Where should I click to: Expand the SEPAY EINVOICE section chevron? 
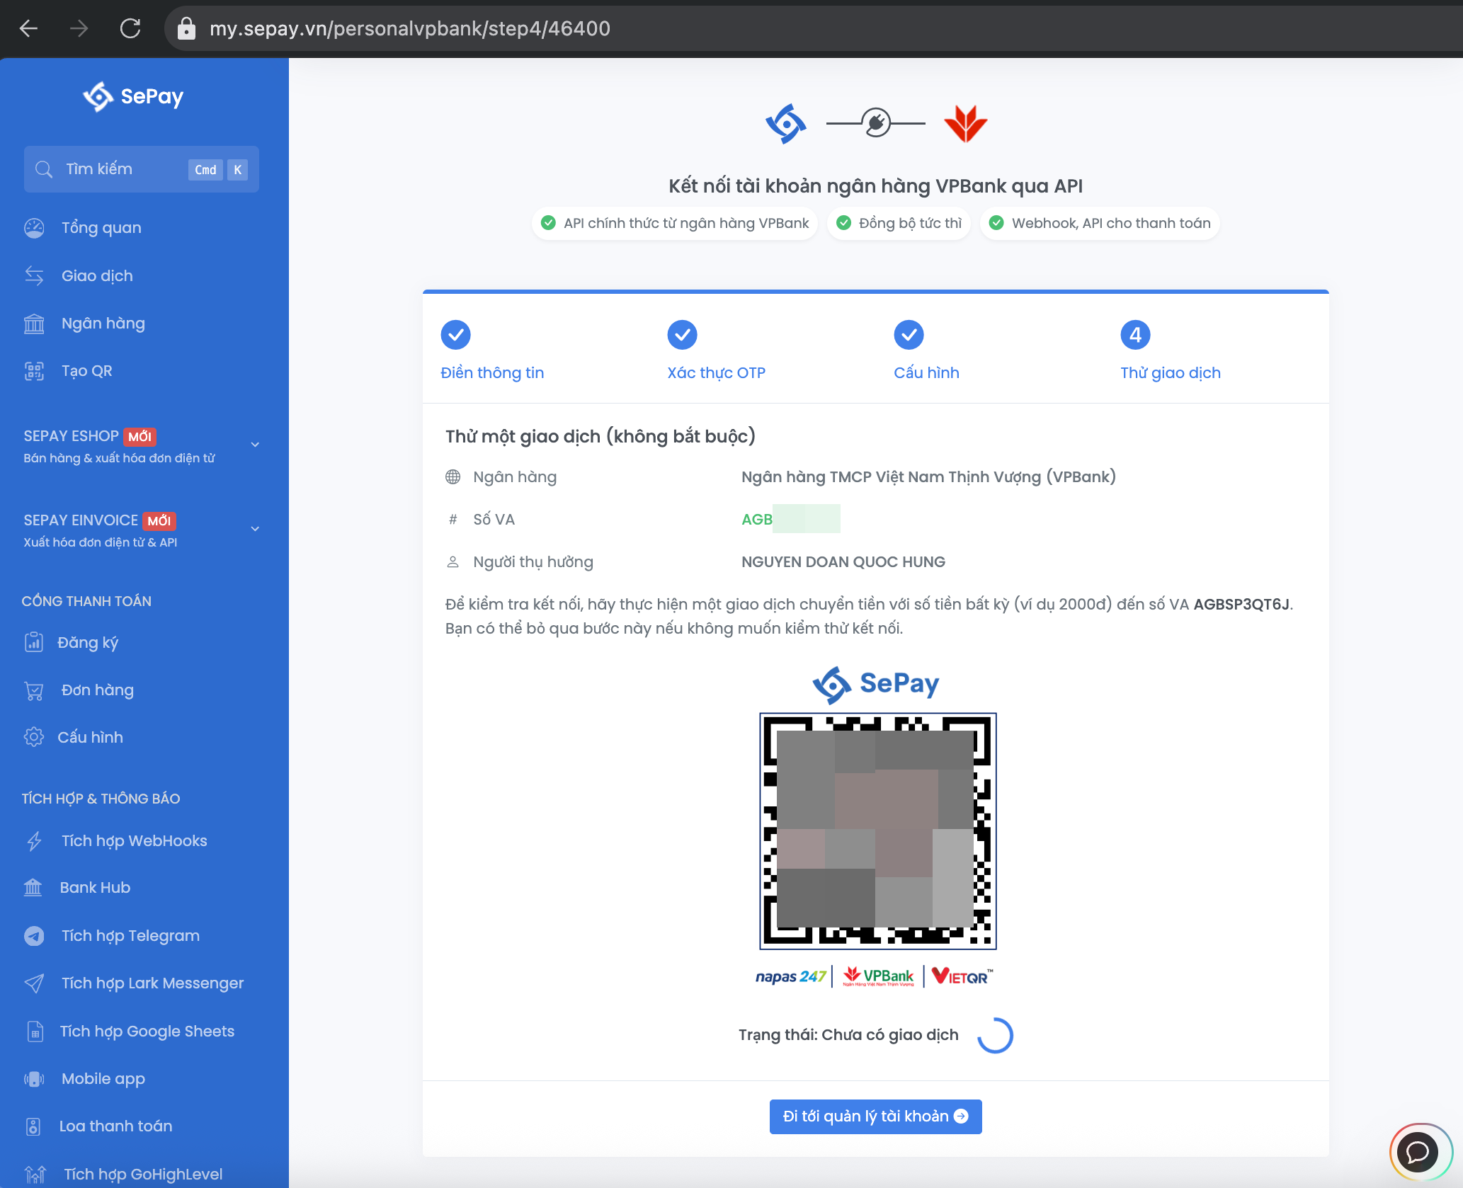coord(255,529)
